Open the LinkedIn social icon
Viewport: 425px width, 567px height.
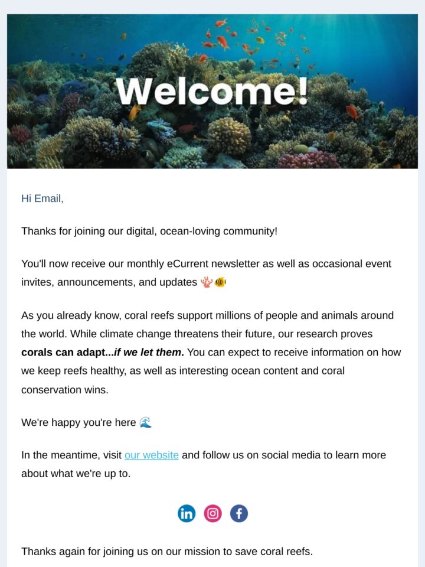coord(187,513)
